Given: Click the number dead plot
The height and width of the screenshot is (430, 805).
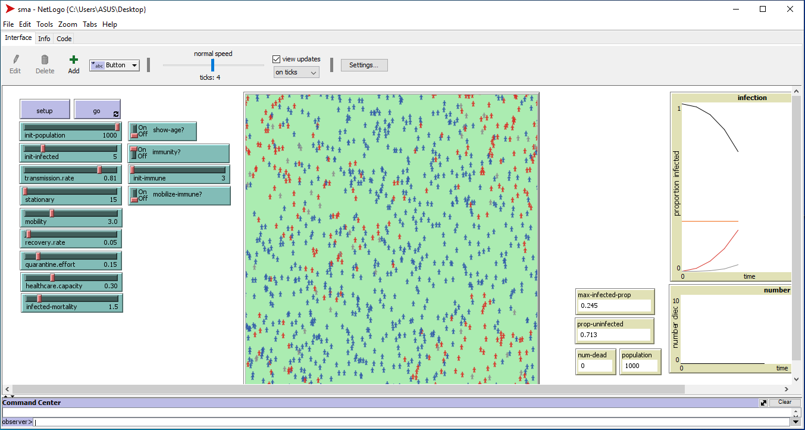Looking at the screenshot, I should (x=731, y=328).
